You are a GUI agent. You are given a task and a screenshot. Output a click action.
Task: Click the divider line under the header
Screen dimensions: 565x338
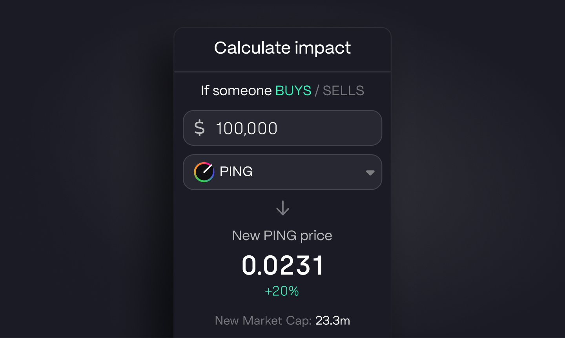[x=282, y=72]
